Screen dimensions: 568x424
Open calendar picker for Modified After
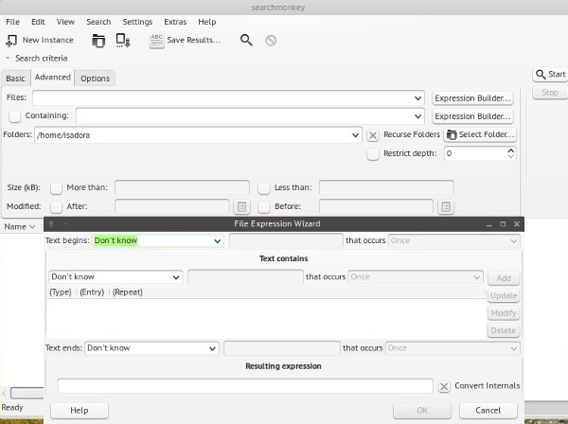tap(241, 206)
